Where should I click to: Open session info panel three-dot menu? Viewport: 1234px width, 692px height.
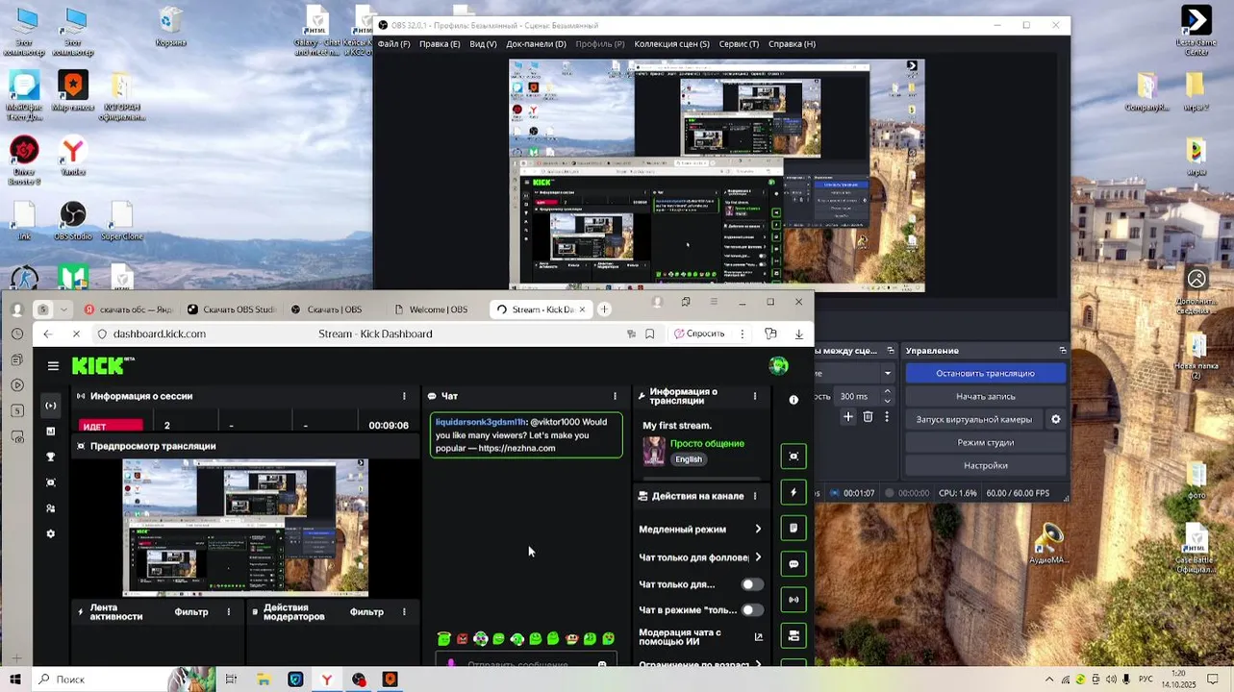404,396
